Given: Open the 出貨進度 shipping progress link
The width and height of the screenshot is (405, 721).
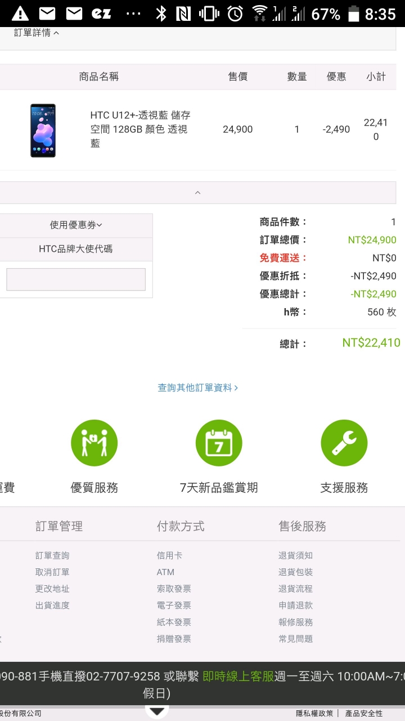Looking at the screenshot, I should [52, 606].
